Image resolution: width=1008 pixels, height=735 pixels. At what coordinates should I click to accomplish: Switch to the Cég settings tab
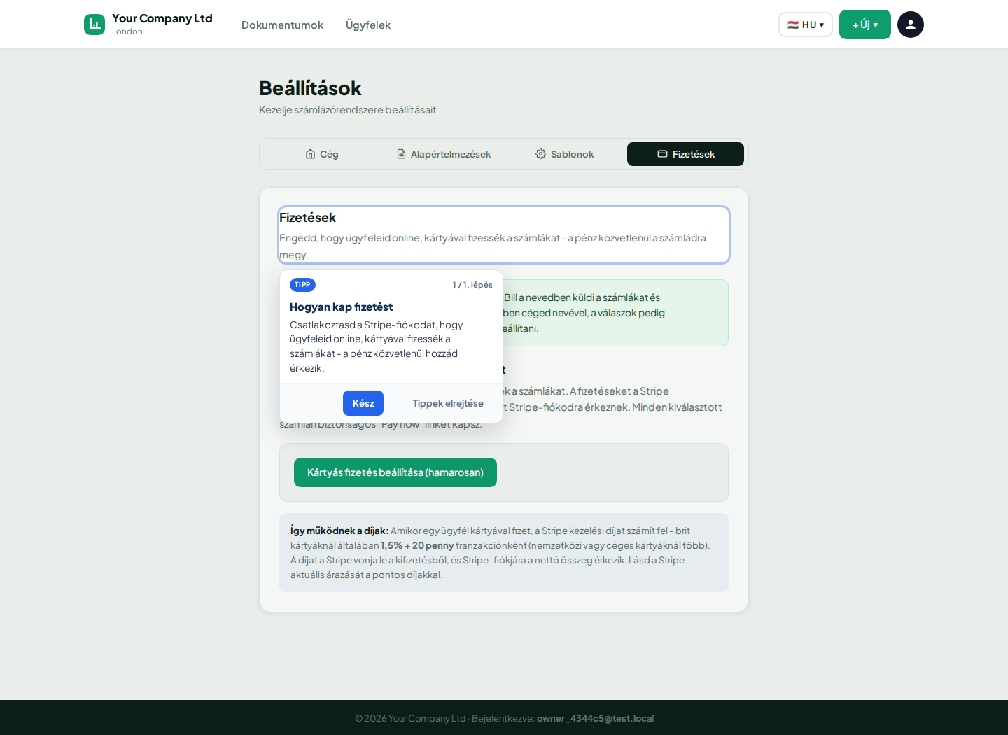point(322,154)
